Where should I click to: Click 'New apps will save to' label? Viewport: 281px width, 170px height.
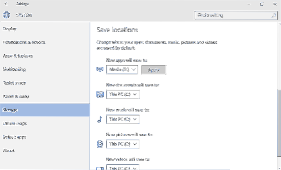pos(127,60)
